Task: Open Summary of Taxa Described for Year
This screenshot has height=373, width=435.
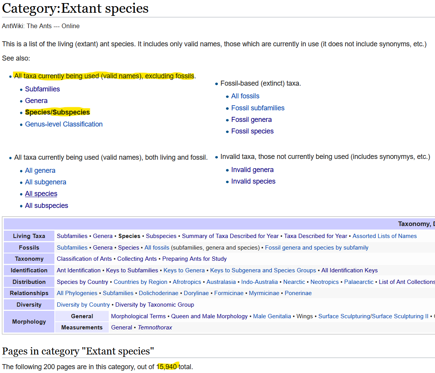Action: (230, 236)
